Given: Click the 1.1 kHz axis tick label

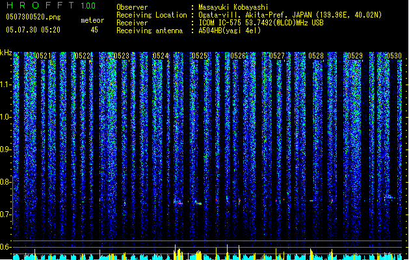Looking at the screenshot, I should pos(5,84).
